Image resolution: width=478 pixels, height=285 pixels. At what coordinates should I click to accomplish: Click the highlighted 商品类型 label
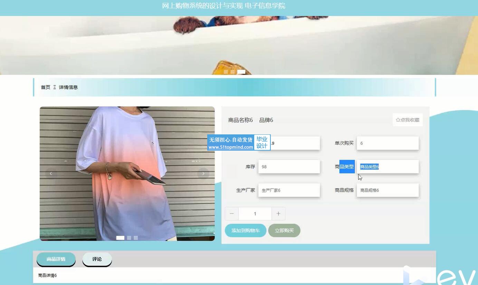point(344,167)
